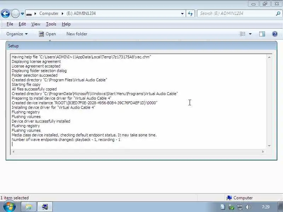This screenshot has width=283, height=212.
Task: Click the 'Displaying license agreement' log line
Action: (36, 61)
